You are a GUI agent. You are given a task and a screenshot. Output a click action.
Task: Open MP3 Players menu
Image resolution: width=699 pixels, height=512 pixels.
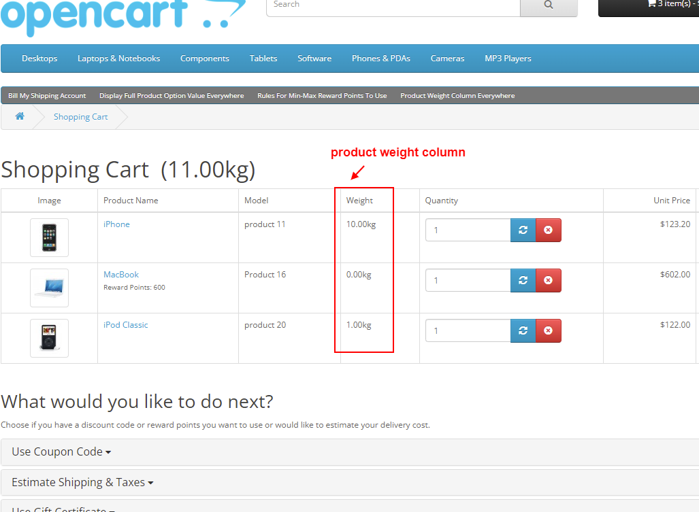(x=508, y=58)
